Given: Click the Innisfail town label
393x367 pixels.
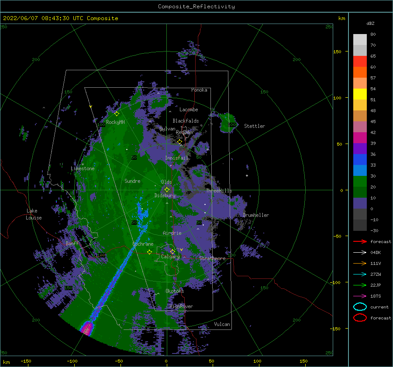Looking at the screenshot, I should [x=176, y=158].
